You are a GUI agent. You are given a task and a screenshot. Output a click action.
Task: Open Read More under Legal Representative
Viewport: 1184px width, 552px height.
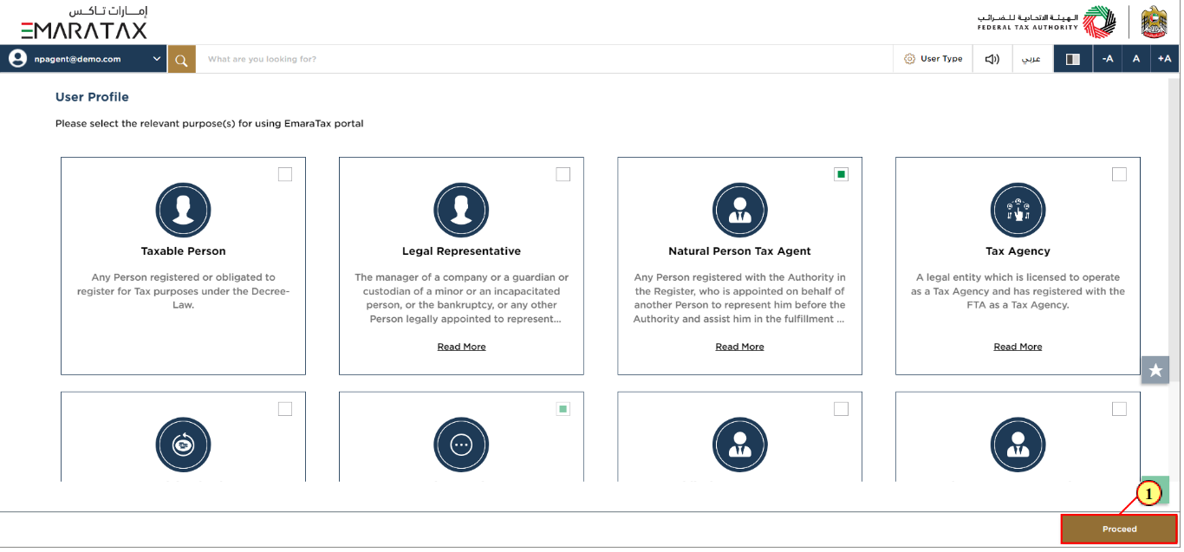pyautogui.click(x=461, y=347)
